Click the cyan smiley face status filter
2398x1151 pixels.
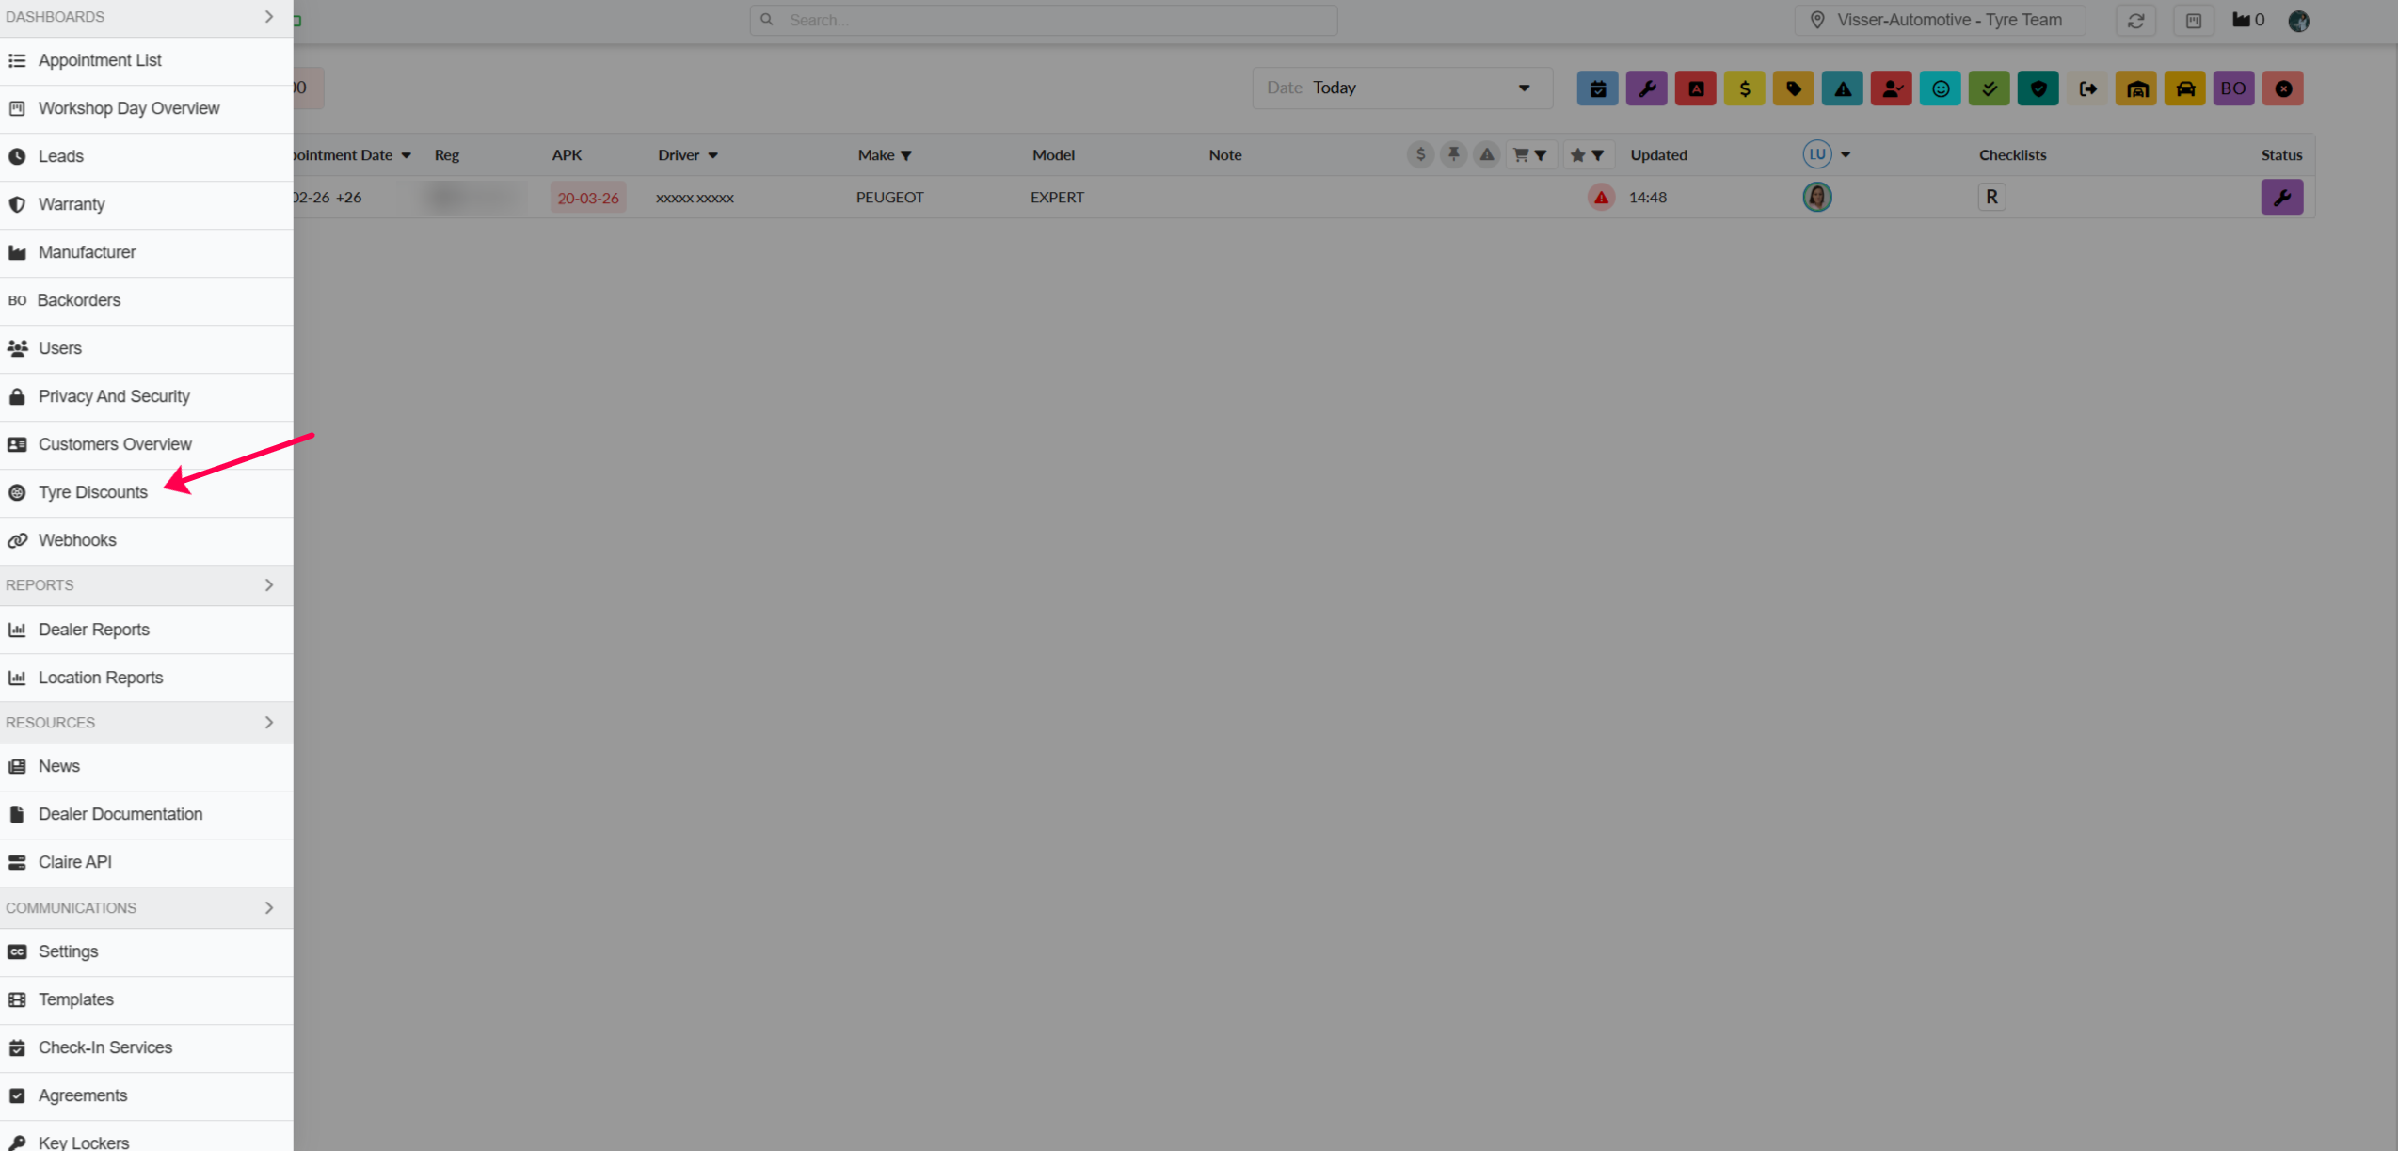(1940, 88)
